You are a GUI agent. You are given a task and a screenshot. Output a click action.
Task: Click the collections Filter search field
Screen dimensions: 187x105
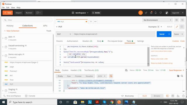[x=27, y=20]
